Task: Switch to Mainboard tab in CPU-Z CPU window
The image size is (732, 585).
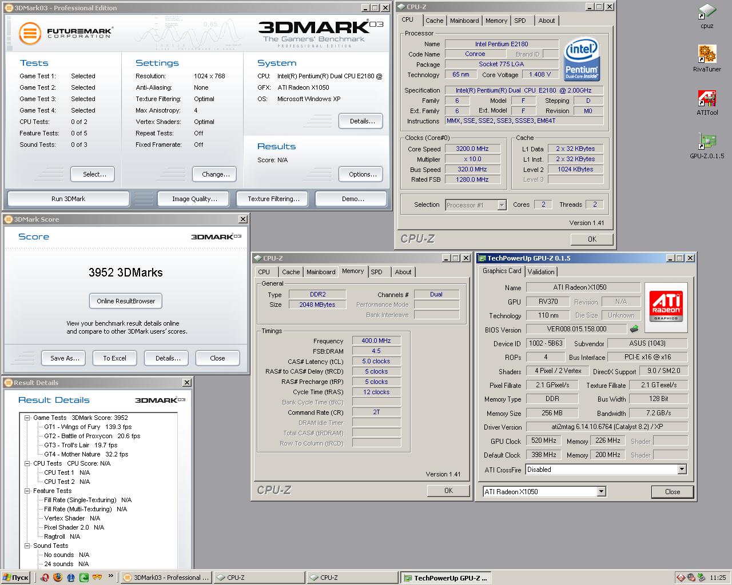Action: click(464, 21)
